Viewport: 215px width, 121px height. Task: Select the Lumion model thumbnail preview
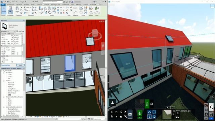coord(167,114)
